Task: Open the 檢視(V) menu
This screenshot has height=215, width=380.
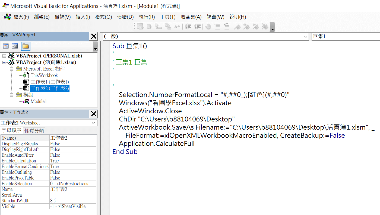Action: [63, 17]
